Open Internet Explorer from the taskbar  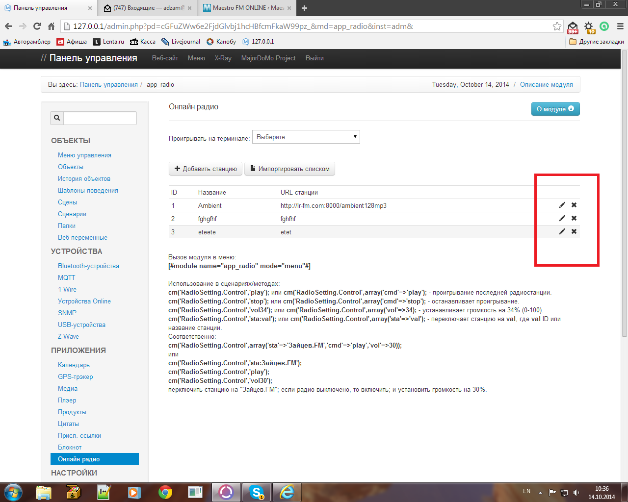(x=287, y=492)
